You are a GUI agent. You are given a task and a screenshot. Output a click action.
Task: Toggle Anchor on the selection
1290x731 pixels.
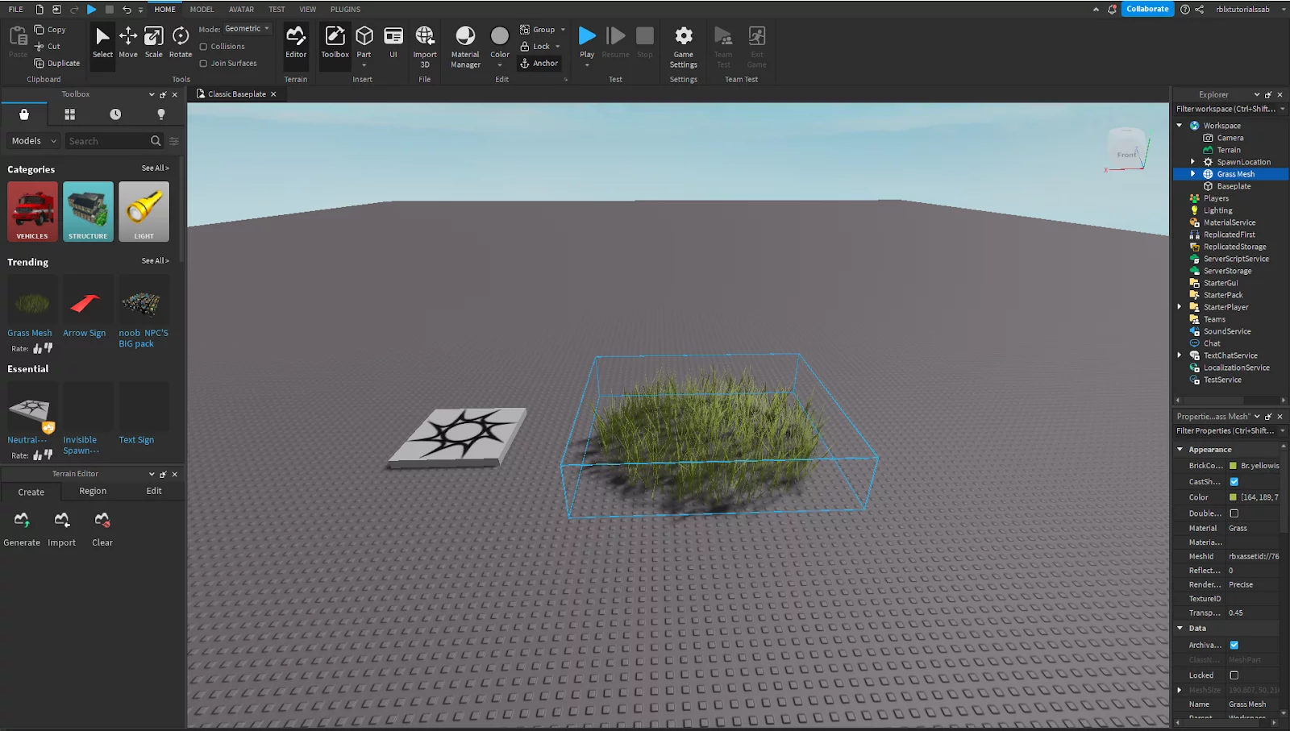(539, 63)
